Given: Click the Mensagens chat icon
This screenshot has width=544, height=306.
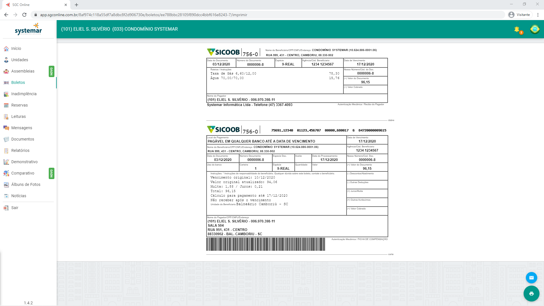Looking at the screenshot, I should [x=6, y=128].
